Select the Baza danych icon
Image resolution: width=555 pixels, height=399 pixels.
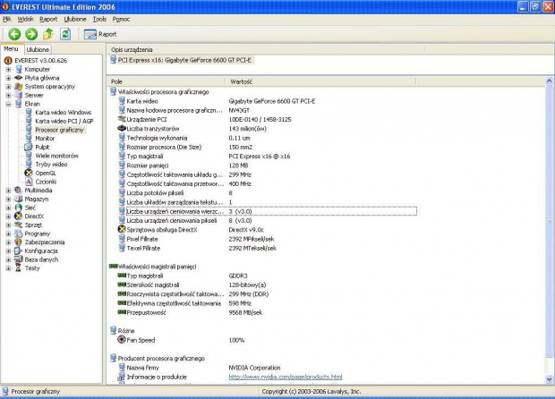point(19,259)
